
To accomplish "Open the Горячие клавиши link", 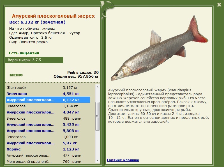I will click(x=123, y=160).
